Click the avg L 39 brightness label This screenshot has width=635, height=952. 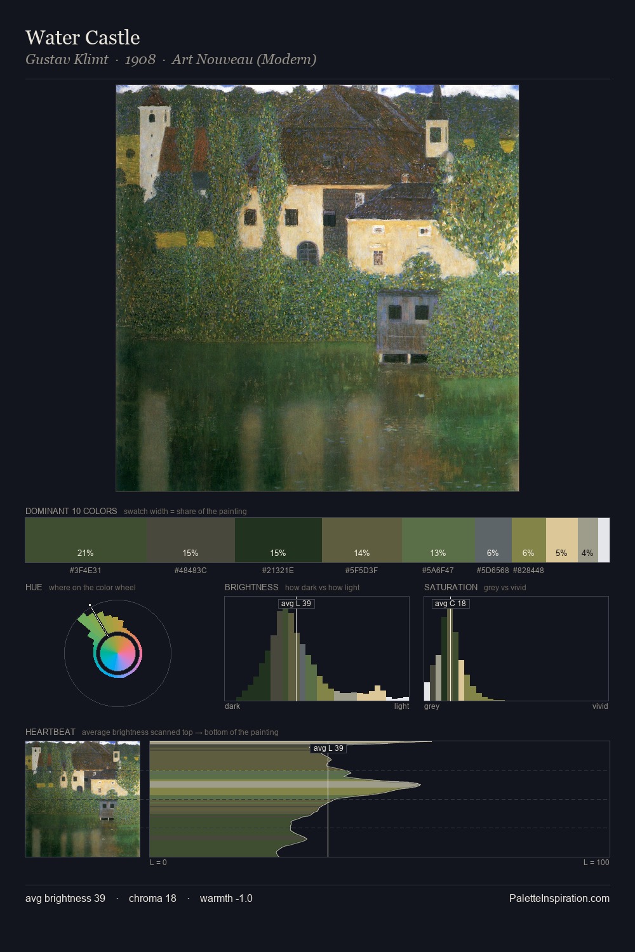[x=296, y=604]
